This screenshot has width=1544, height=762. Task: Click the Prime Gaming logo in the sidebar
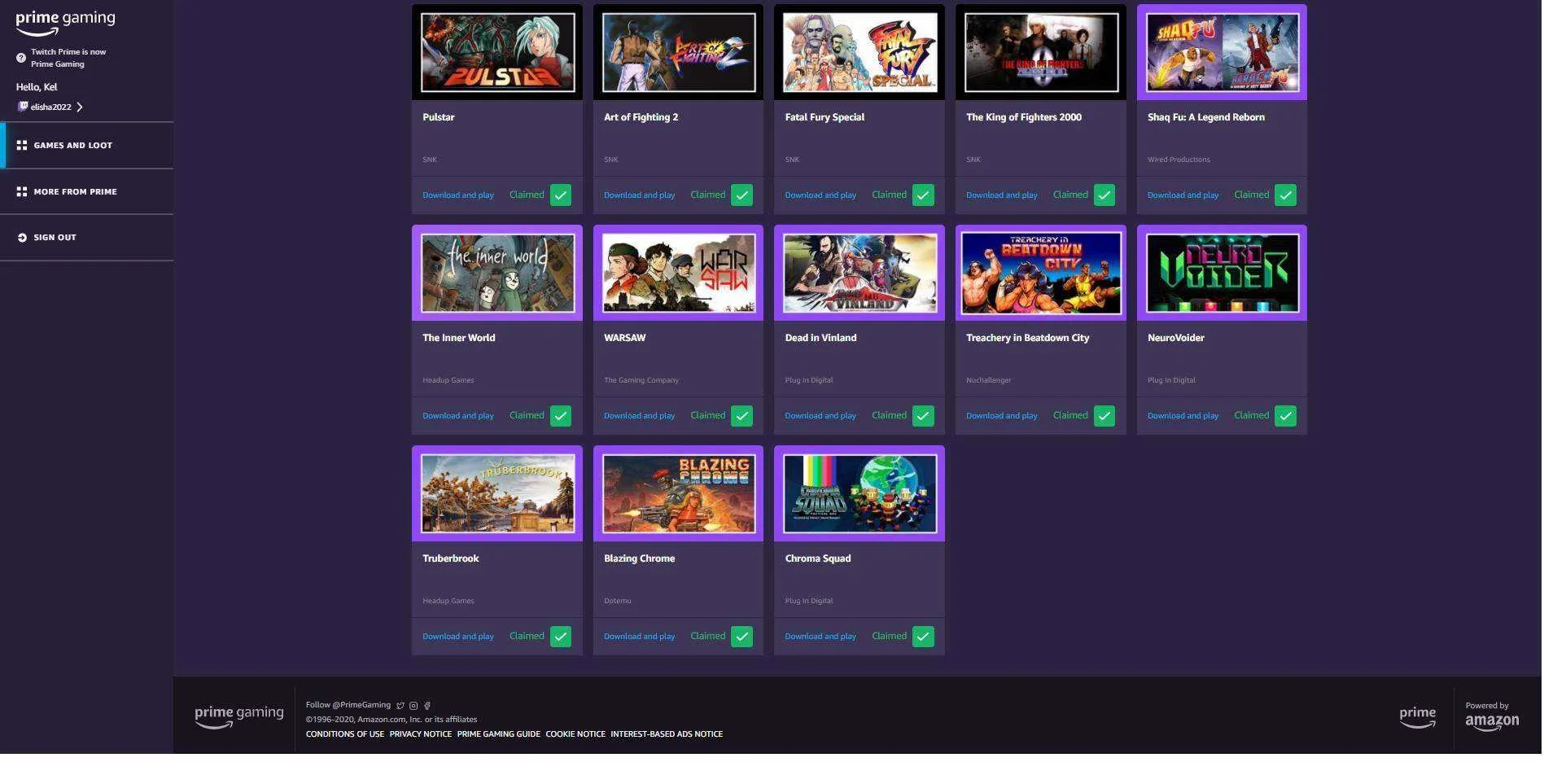[66, 22]
